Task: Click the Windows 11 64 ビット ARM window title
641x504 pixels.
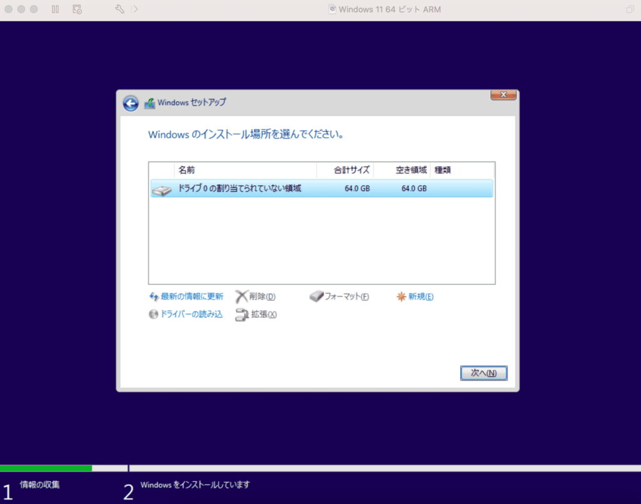Action: pos(389,9)
